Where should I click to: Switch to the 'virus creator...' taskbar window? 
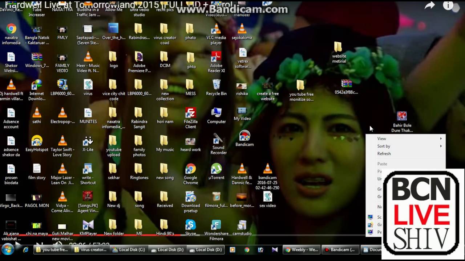[x=91, y=249]
